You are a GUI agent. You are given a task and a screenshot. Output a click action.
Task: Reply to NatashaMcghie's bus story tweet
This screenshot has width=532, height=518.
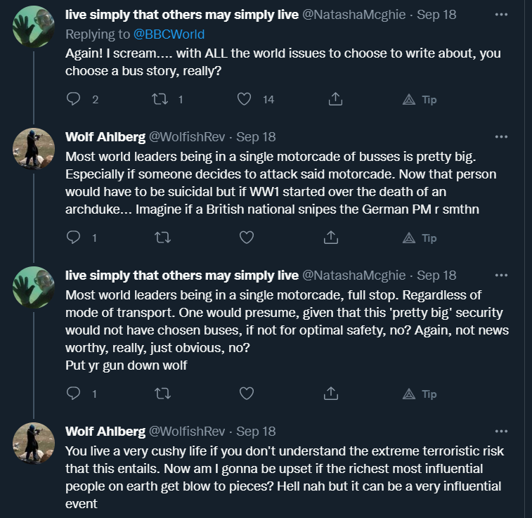[74, 99]
